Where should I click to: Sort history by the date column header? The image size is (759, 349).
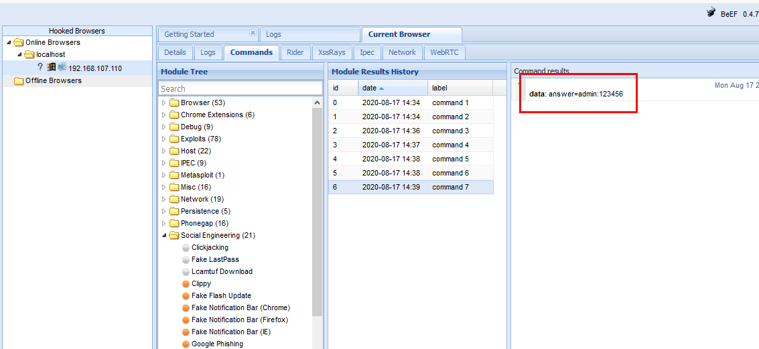tap(393, 88)
